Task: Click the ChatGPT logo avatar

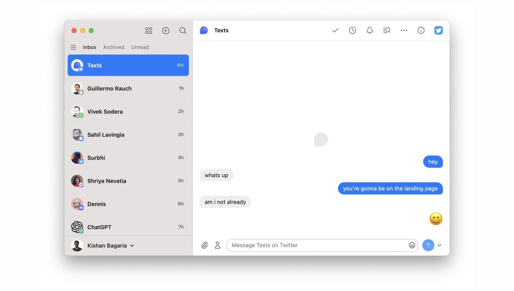Action: pos(77,227)
